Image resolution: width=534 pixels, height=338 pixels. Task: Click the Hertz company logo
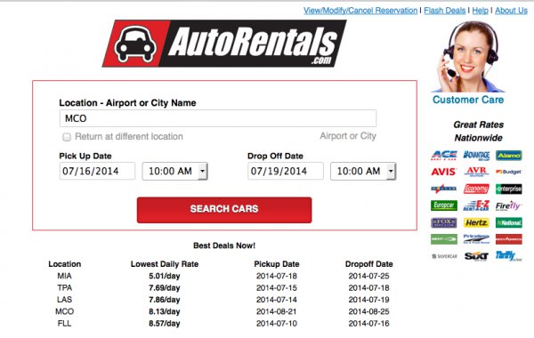point(476,222)
